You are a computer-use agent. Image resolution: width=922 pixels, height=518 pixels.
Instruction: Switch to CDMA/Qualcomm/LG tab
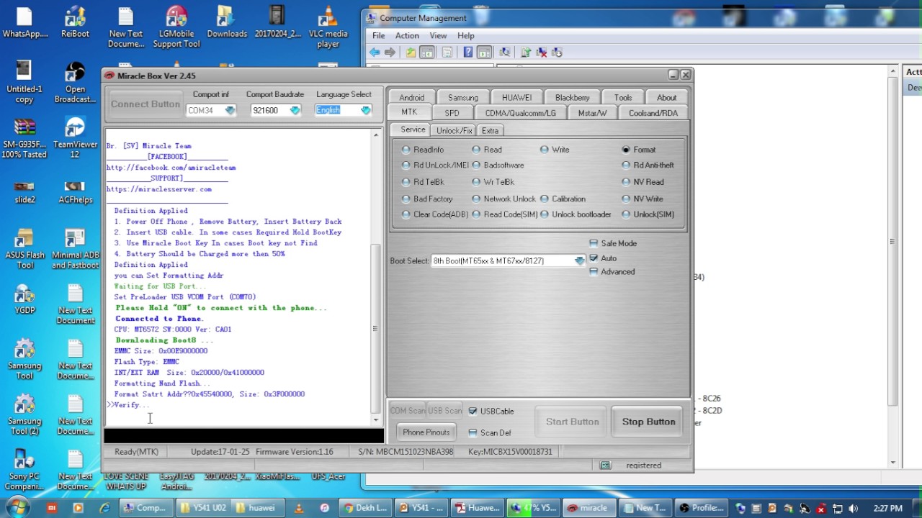pos(520,112)
